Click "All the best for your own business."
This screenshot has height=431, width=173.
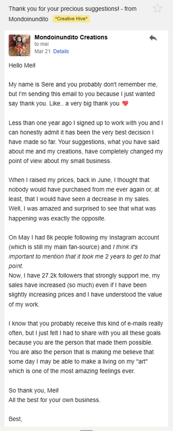54,400
